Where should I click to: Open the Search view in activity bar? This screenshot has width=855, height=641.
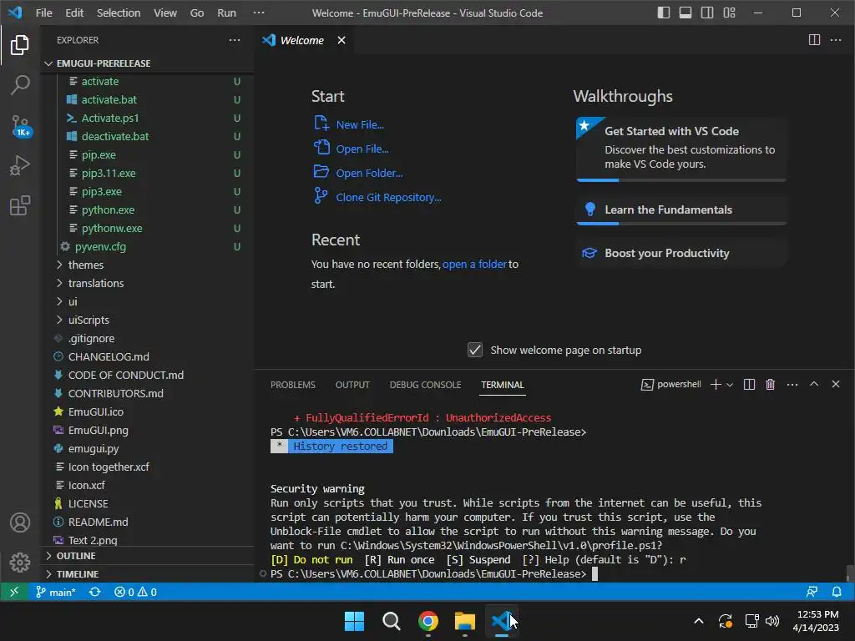point(20,84)
